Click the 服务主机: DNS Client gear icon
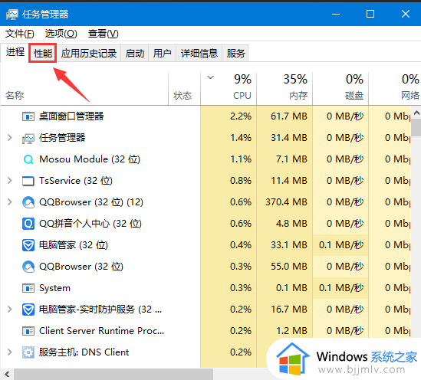421x380 pixels. 28,352
